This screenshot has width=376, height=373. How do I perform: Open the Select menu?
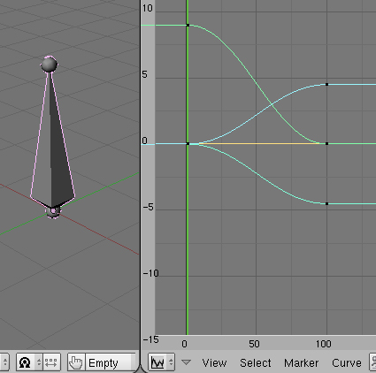pos(256,362)
